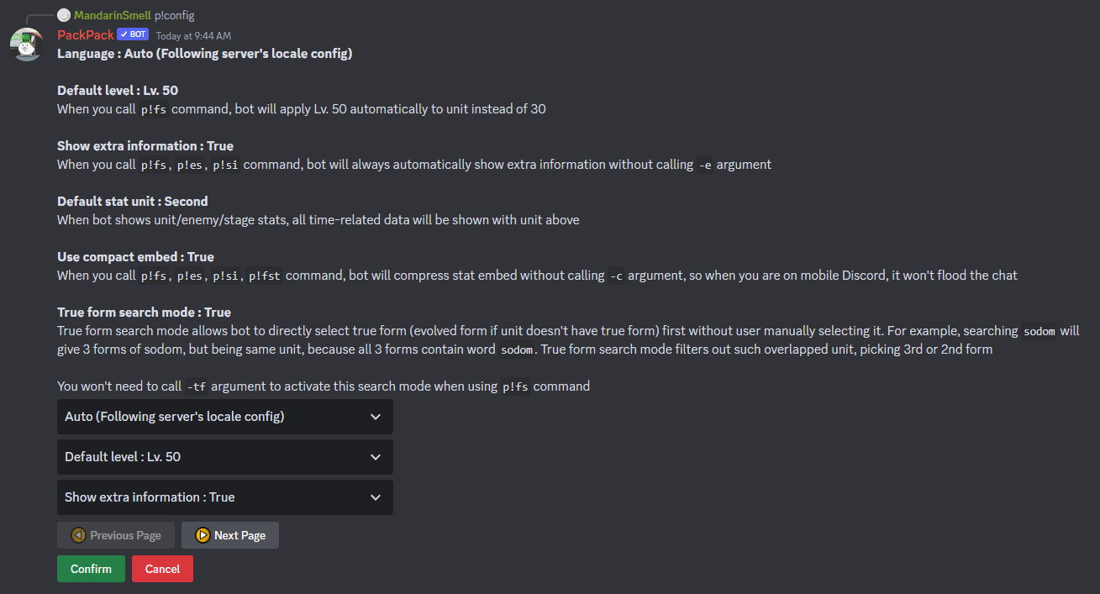Cancel the config changes

(162, 569)
